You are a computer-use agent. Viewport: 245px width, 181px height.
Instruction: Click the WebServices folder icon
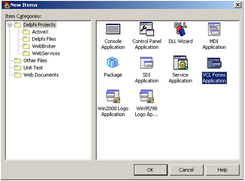coord(26,53)
